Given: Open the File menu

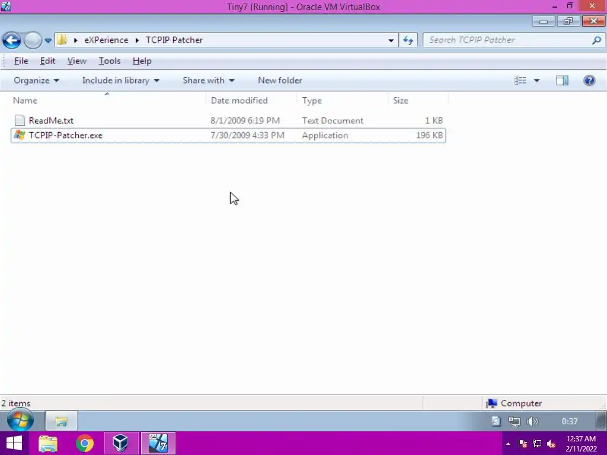Looking at the screenshot, I should (x=21, y=61).
